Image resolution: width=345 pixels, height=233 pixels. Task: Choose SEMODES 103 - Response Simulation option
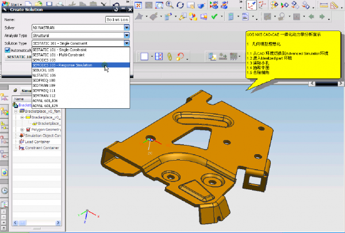[80, 65]
